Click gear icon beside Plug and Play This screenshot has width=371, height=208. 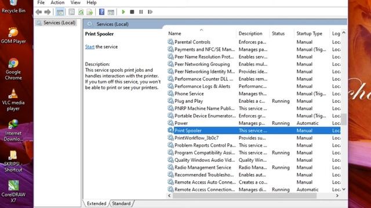[x=170, y=101]
